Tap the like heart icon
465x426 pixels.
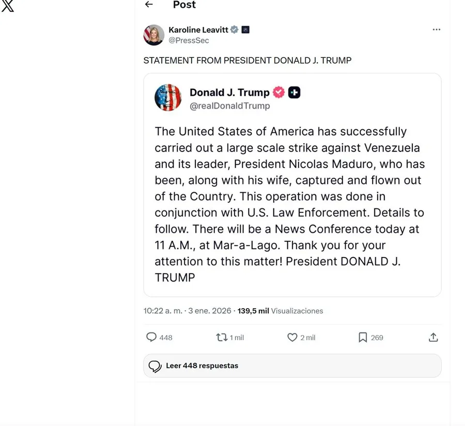291,337
